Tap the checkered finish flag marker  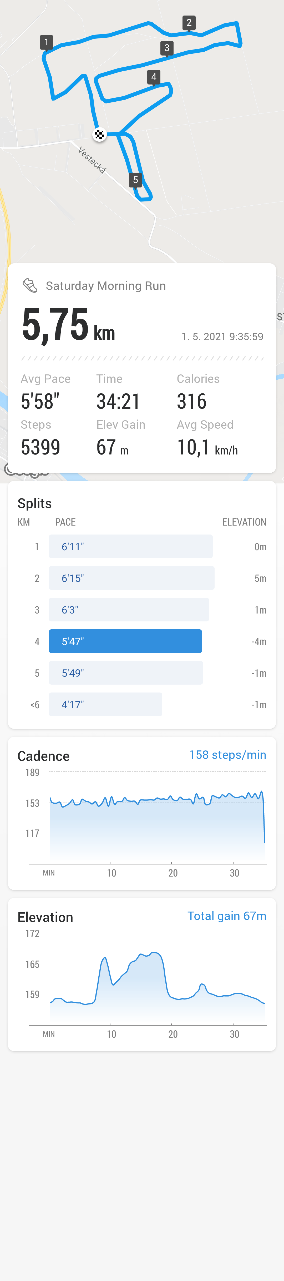100,134
